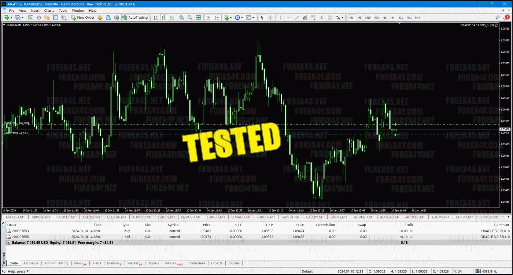
Task: Draw a horizontal line on chart
Action: [288, 18]
